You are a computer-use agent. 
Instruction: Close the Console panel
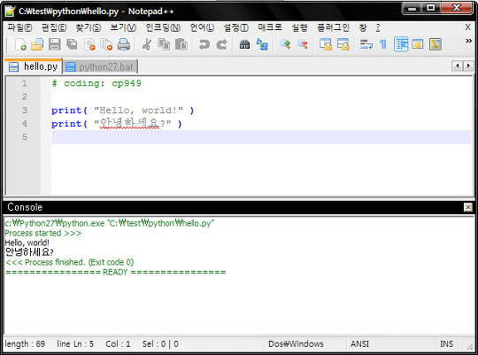[x=468, y=207]
